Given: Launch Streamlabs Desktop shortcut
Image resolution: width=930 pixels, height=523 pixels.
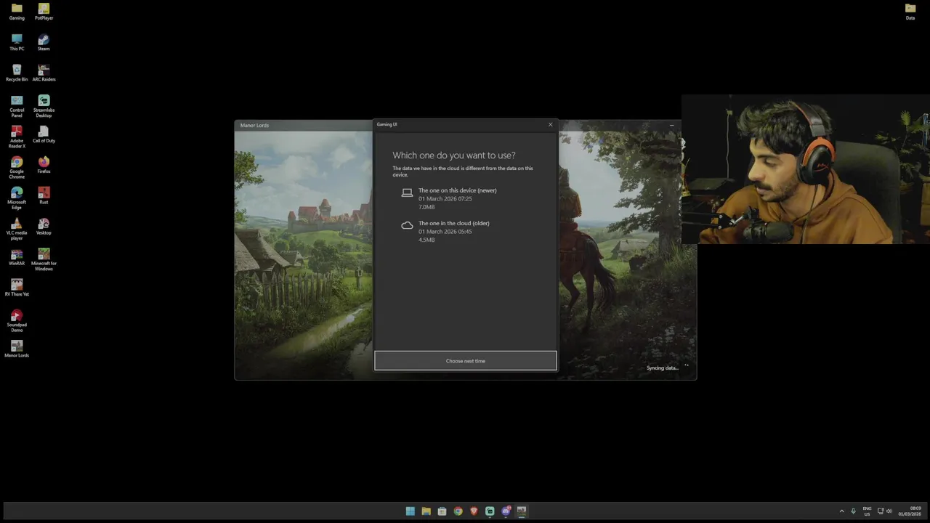Looking at the screenshot, I should (44, 106).
